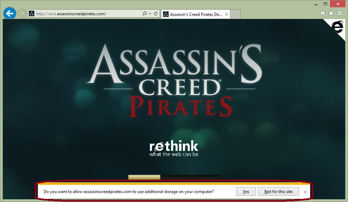
Task: Open the Home page icon
Action: click(x=322, y=14)
